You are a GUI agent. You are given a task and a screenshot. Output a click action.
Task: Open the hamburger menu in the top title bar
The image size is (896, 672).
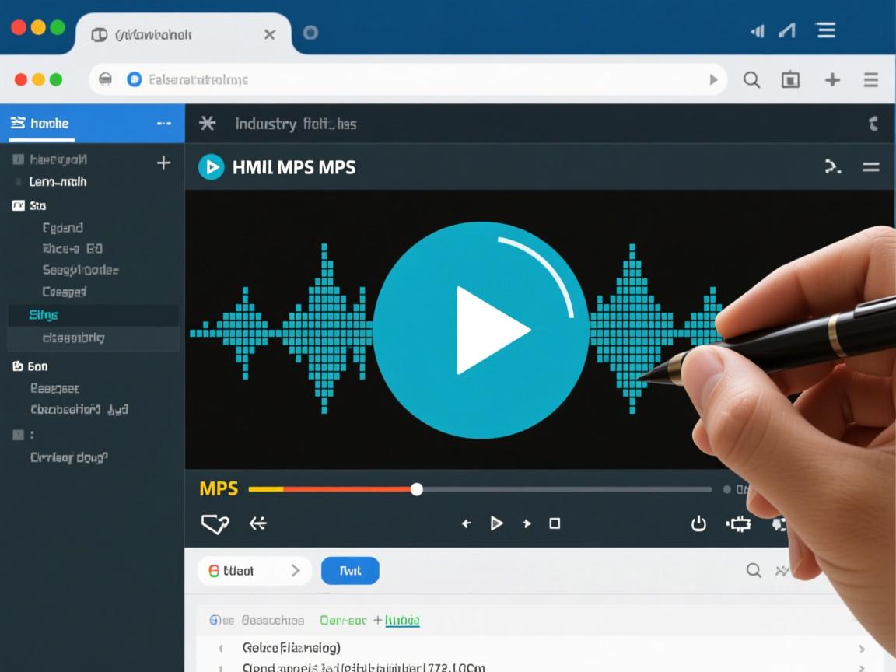(825, 30)
